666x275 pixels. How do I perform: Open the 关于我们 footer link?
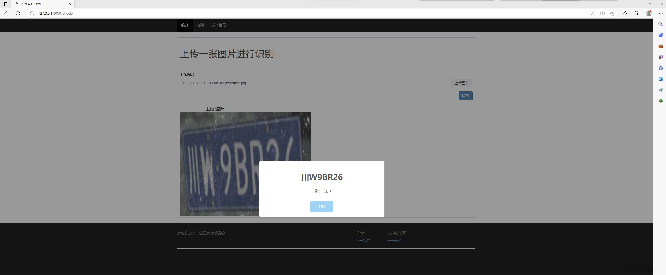[x=363, y=241]
